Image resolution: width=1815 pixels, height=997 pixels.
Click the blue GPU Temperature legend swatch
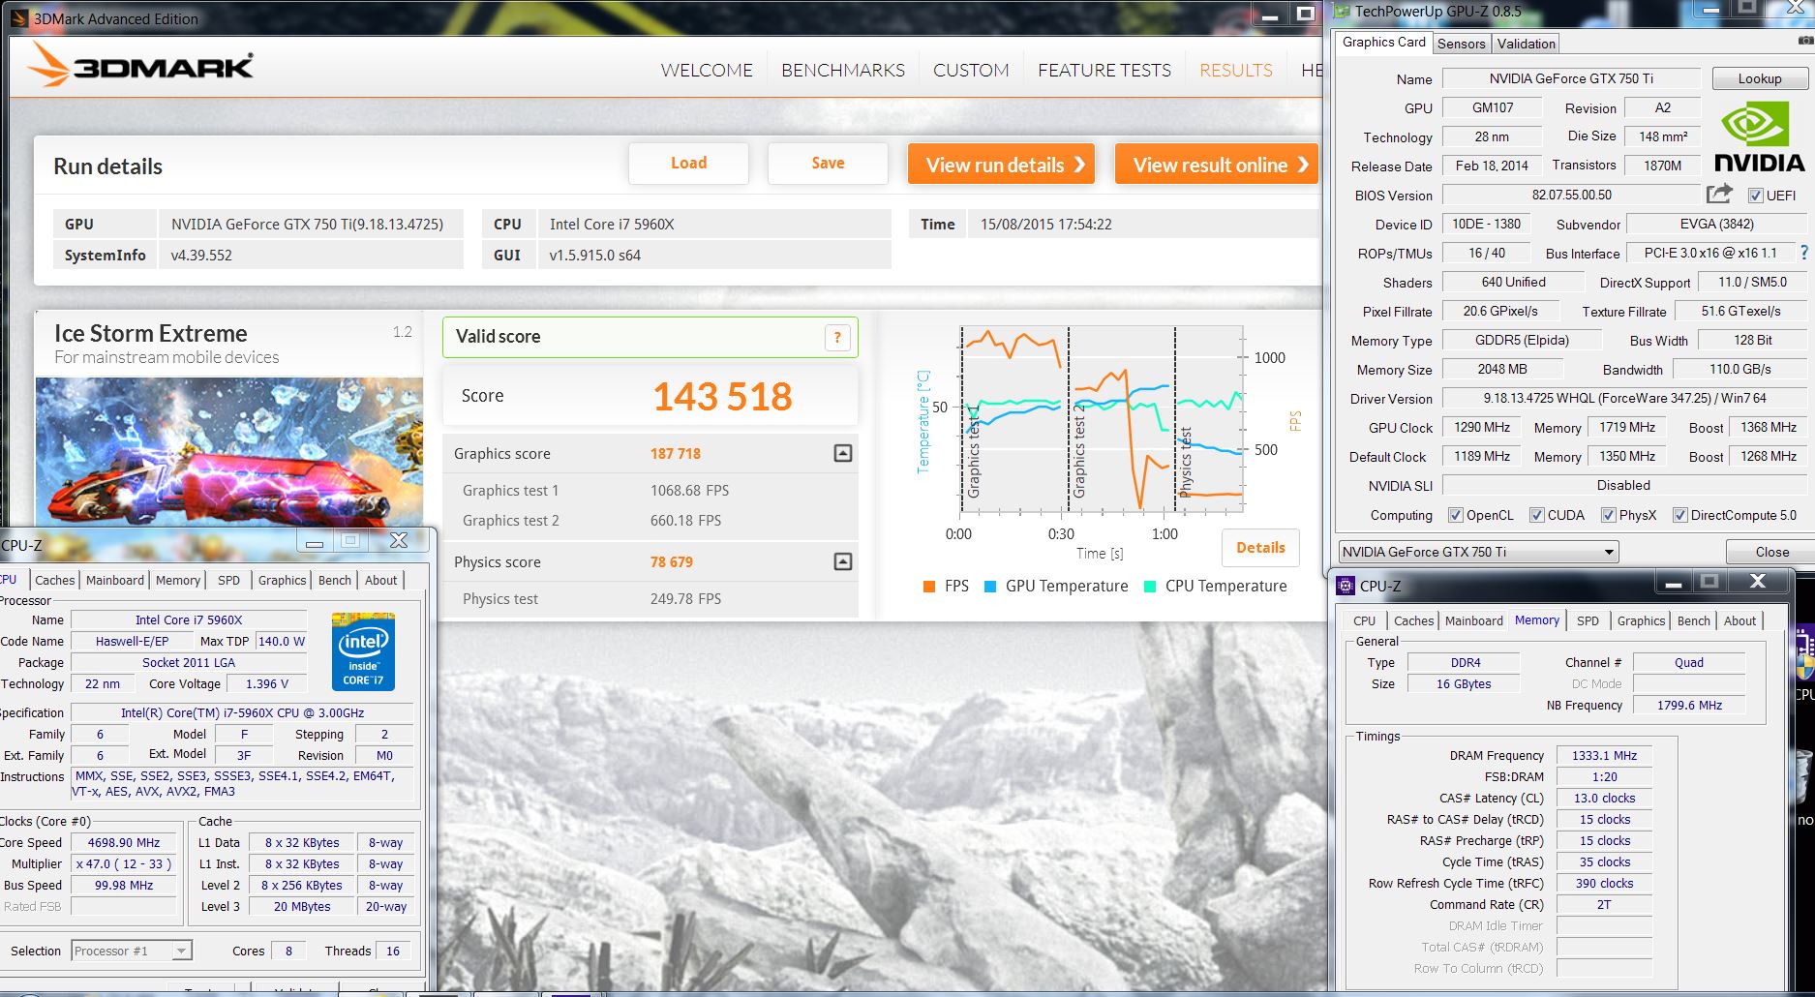click(x=990, y=587)
